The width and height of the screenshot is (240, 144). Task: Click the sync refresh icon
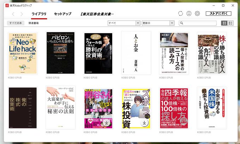180,13
